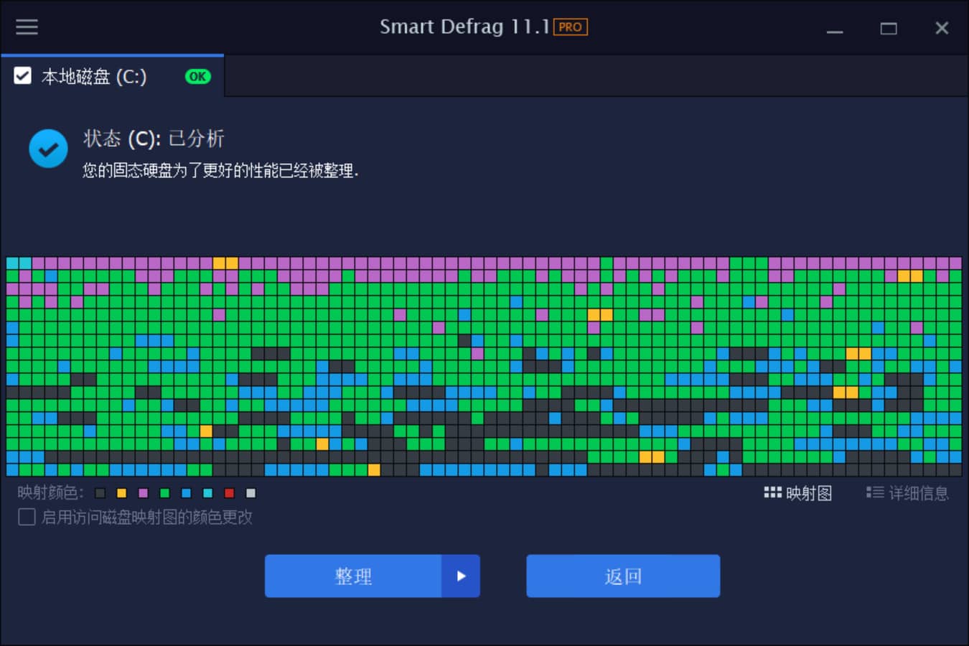This screenshot has height=646, width=969.
Task: Expand the 整理 button dropdown arrow
Action: (x=461, y=576)
